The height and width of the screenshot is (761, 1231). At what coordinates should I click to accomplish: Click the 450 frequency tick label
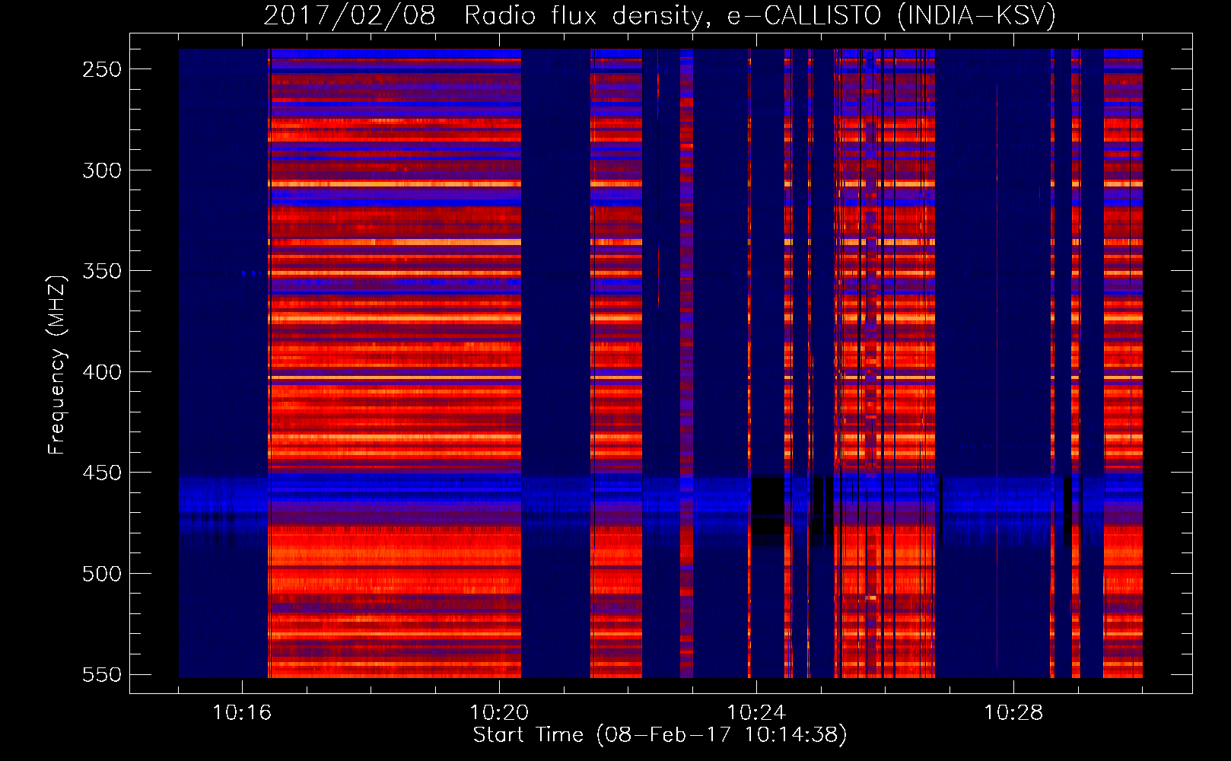point(102,473)
